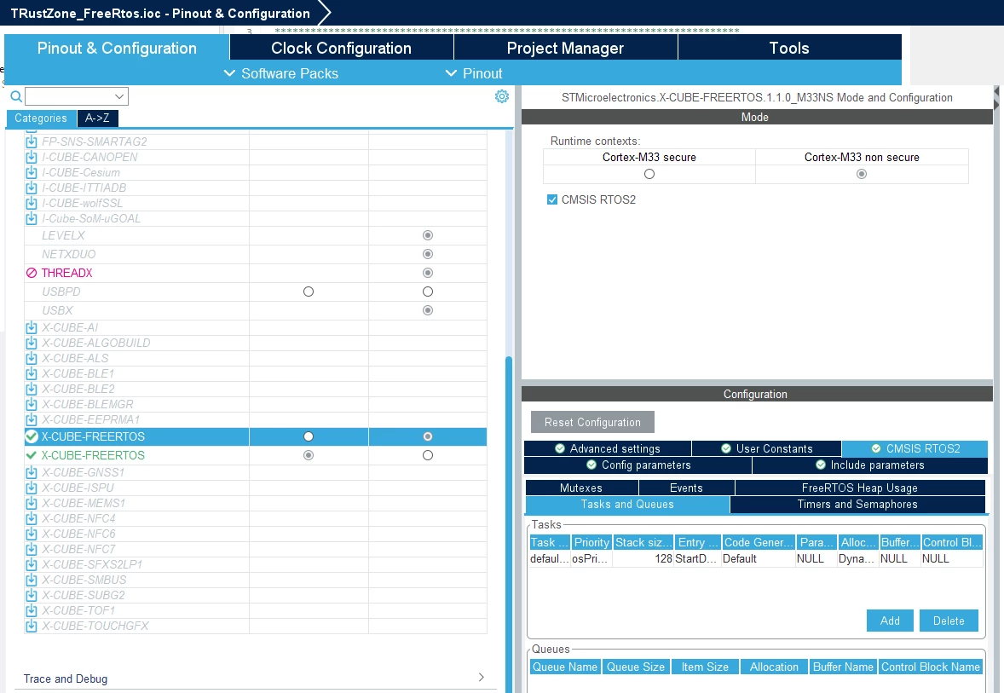Click download icon next to X-CUBE-EEPRMA1
The height and width of the screenshot is (693, 1004).
[32, 419]
